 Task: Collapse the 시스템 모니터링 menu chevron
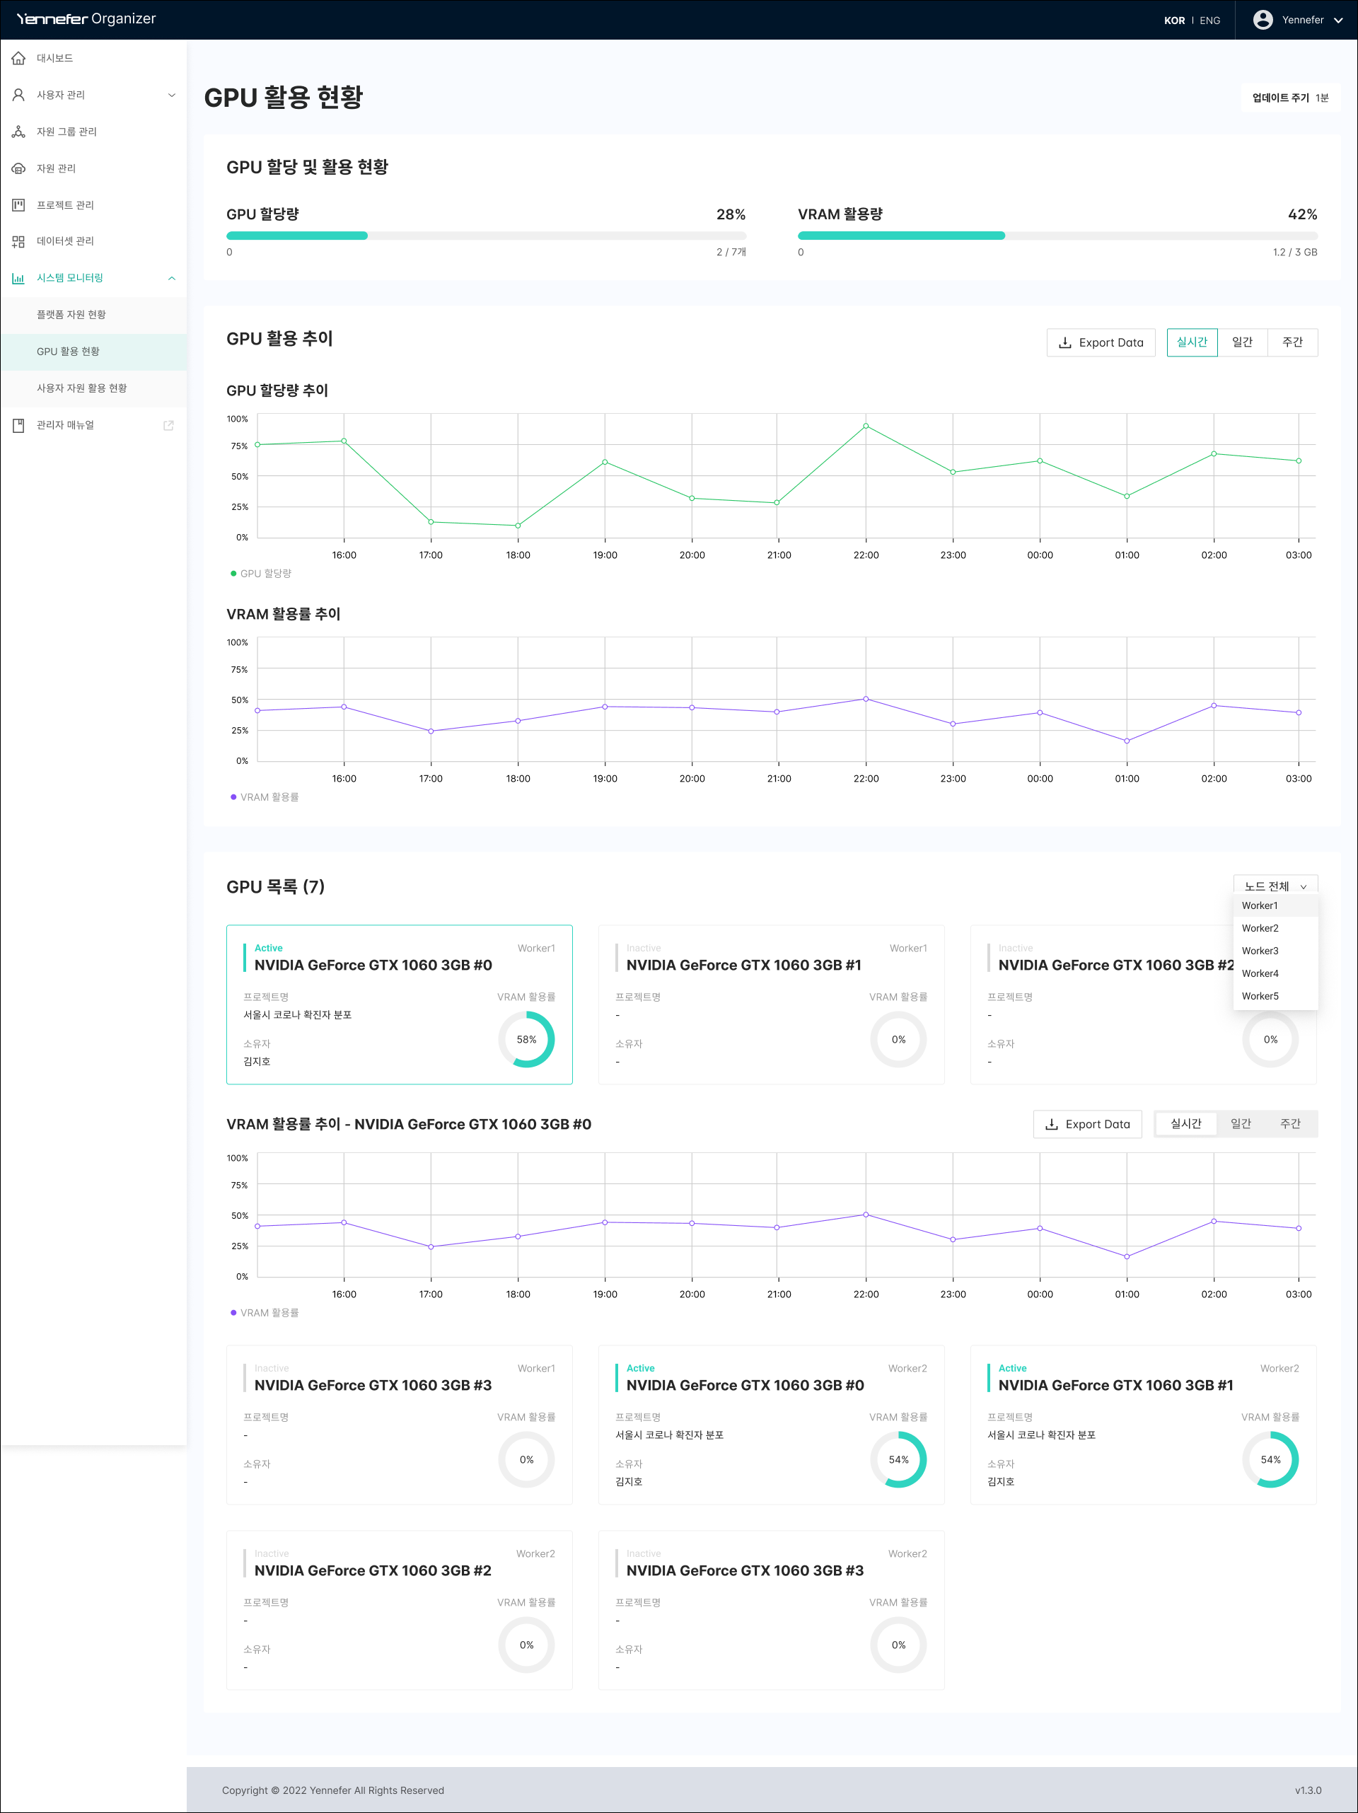(171, 278)
